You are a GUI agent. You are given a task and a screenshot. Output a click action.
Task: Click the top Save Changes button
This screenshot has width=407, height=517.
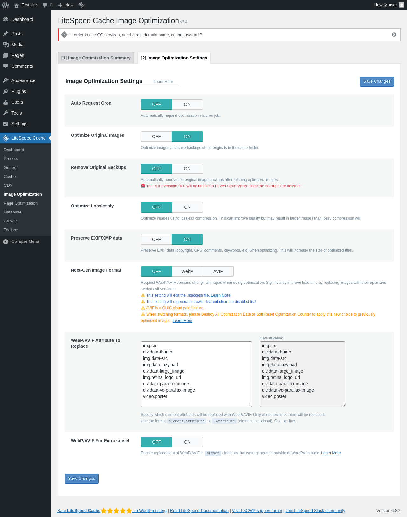(x=377, y=81)
